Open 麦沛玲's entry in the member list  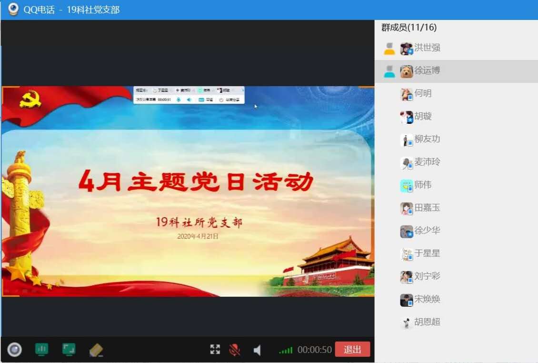point(427,162)
